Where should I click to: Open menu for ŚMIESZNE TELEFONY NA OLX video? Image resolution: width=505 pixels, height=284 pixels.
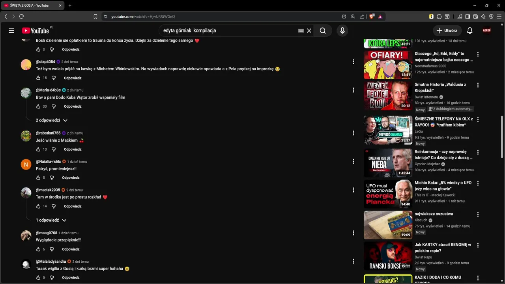[478, 120]
